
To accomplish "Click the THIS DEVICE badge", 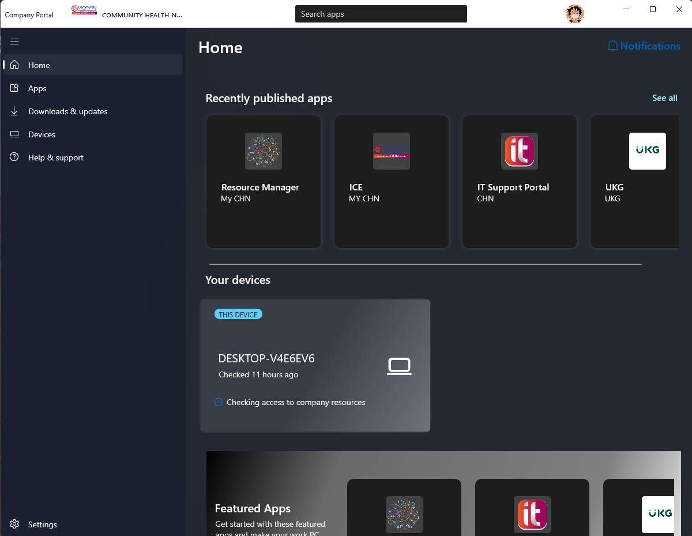I will pyautogui.click(x=238, y=314).
